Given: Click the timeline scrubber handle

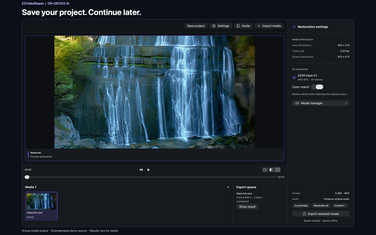Looking at the screenshot, I should [27, 177].
